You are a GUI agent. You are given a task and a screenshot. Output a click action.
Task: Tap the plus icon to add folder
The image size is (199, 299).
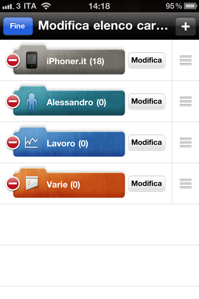[186, 26]
